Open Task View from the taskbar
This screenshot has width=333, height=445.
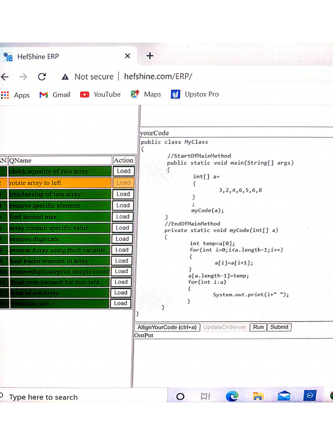(205, 396)
